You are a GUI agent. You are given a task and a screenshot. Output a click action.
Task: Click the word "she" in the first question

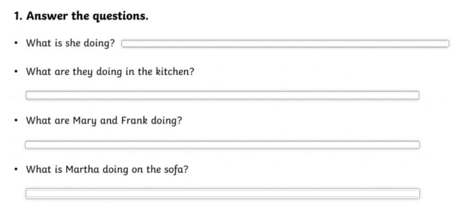pyautogui.click(x=73, y=43)
